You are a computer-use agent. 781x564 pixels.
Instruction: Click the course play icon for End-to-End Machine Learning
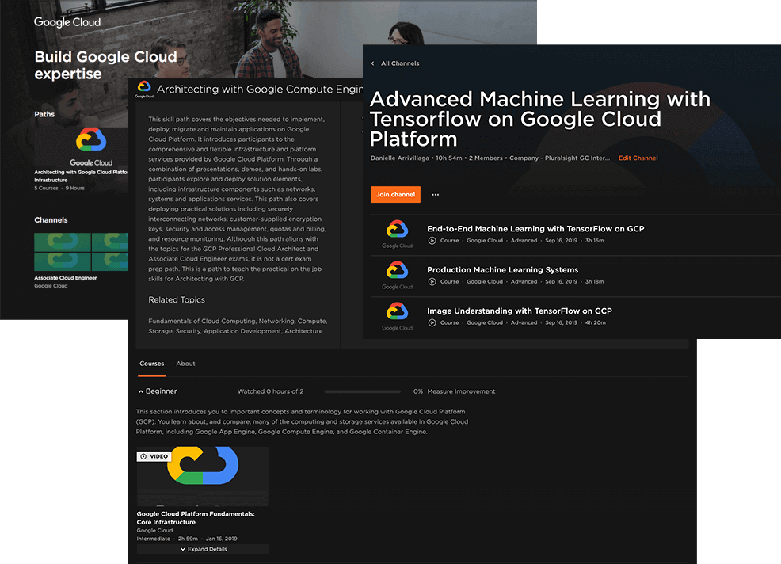point(432,240)
